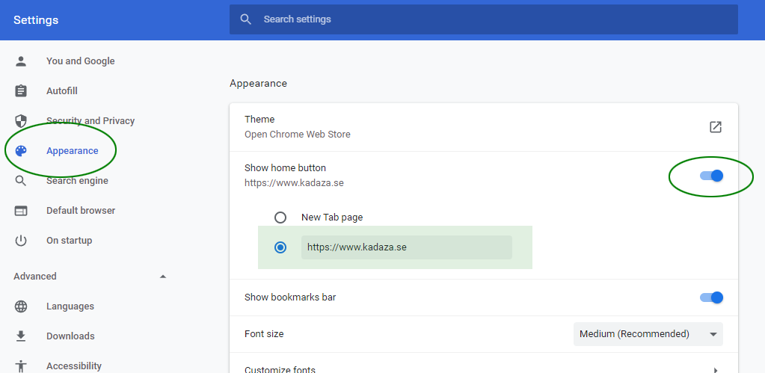Image resolution: width=765 pixels, height=373 pixels.
Task: Click the Advanced section label
Action: (35, 277)
